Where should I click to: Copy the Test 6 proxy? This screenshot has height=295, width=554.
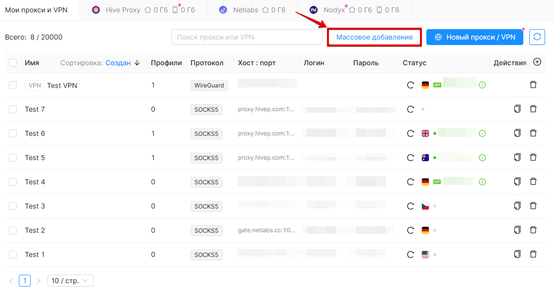[517, 133]
